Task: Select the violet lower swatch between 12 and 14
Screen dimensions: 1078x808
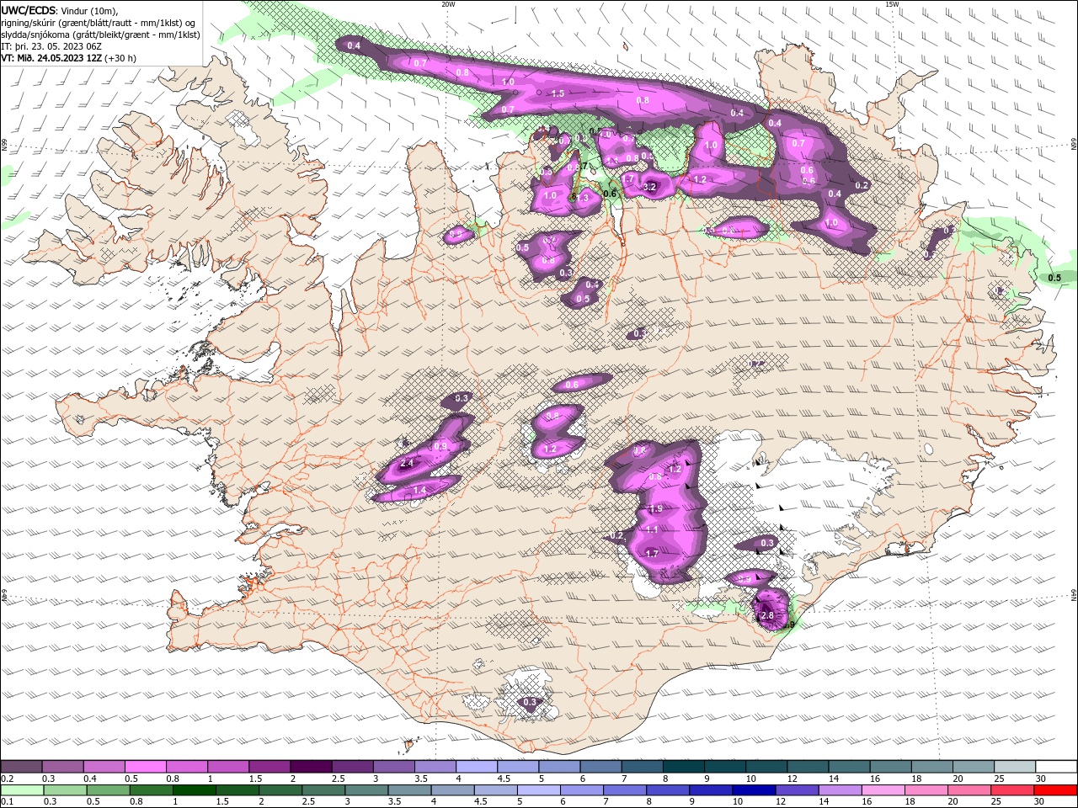Action: pyautogui.click(x=796, y=790)
